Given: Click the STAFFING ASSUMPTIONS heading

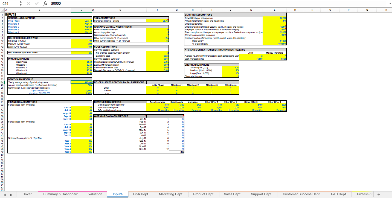Looking at the screenshot, I should (x=198, y=15).
